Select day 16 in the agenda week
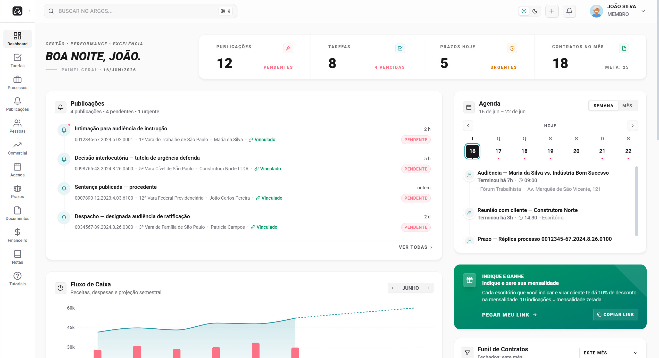 pyautogui.click(x=472, y=151)
